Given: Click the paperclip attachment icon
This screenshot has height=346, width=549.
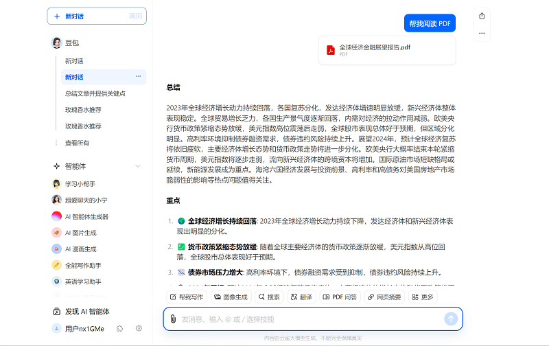Looking at the screenshot, I should click(173, 319).
